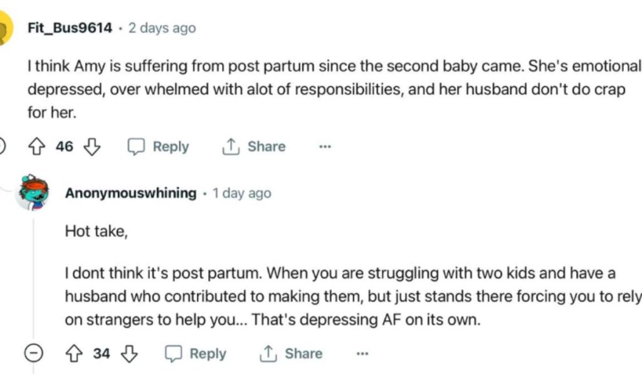The width and height of the screenshot is (642, 374).
Task: Open Anonymouswhining's avatar picture
Action: pos(32,192)
